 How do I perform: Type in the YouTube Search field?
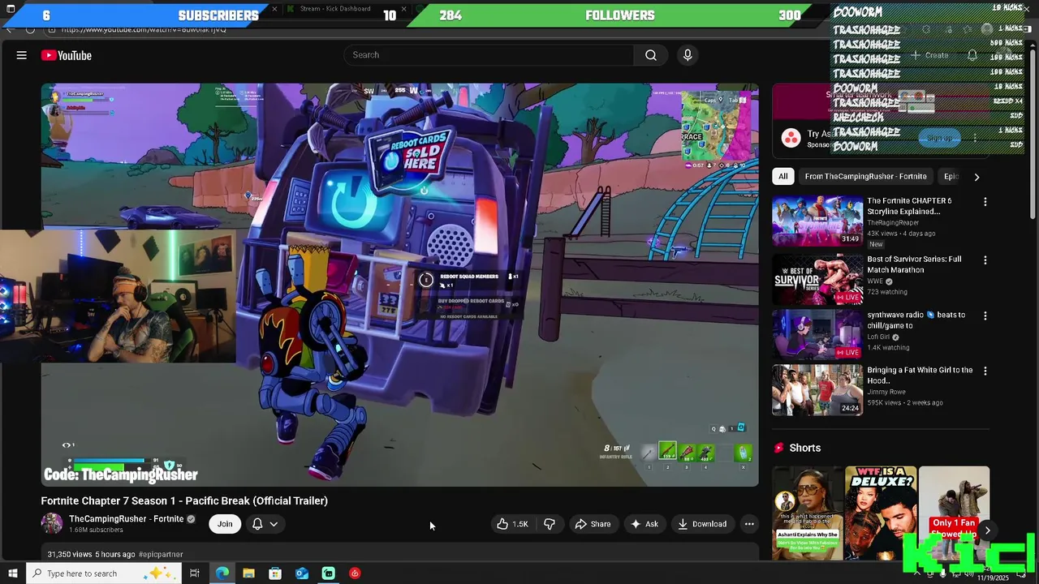[x=489, y=55]
